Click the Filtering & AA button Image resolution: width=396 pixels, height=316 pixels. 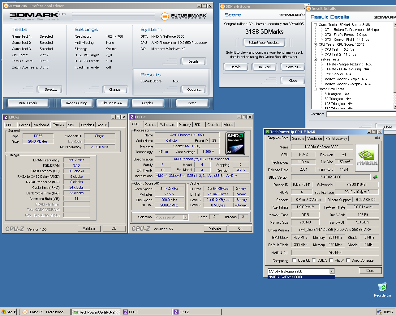(113, 103)
